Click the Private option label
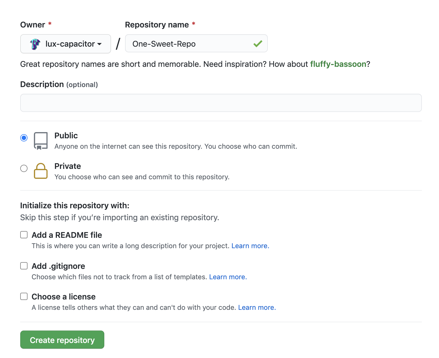Screen dimensions: 439x358 tap(68, 166)
